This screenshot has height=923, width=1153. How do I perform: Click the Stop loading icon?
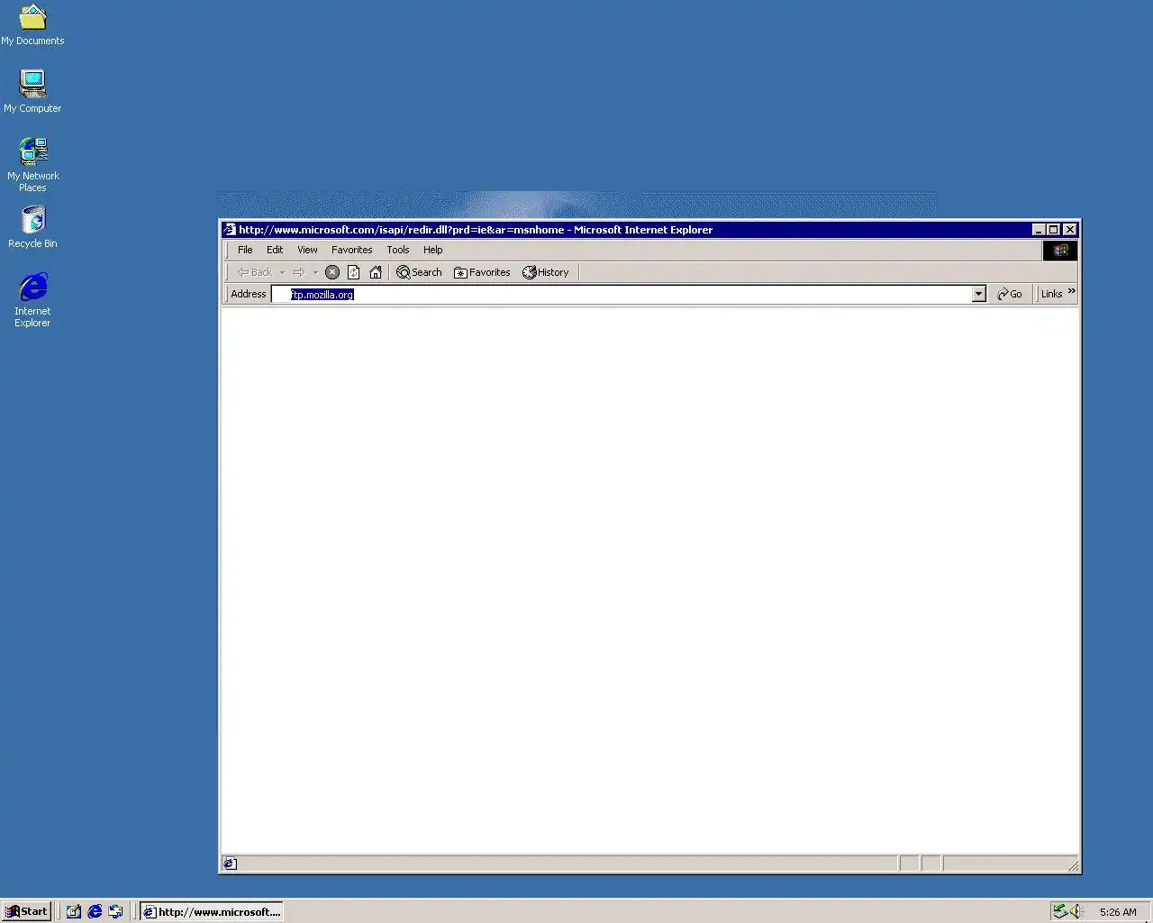tap(332, 272)
